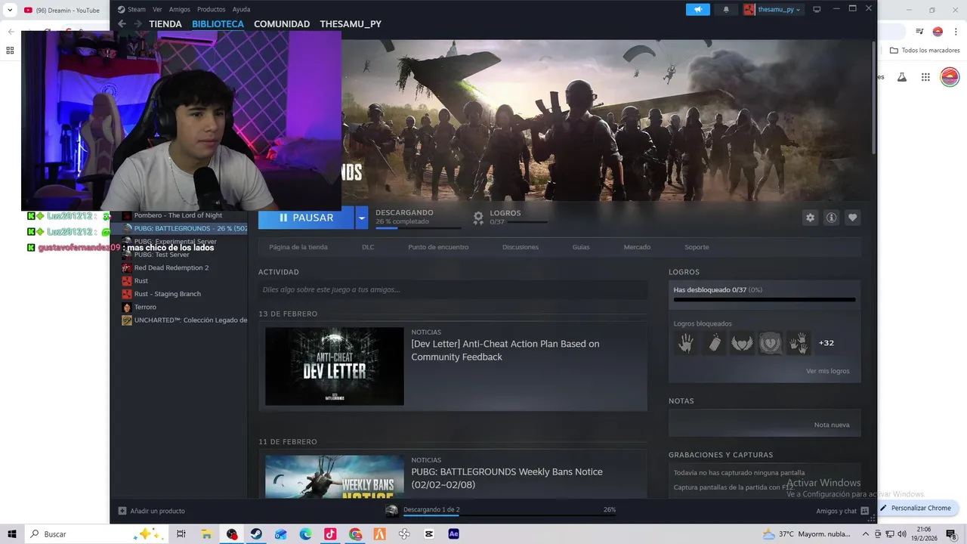The image size is (967, 544).
Task: Click +32 more locked achievements
Action: pos(826,343)
